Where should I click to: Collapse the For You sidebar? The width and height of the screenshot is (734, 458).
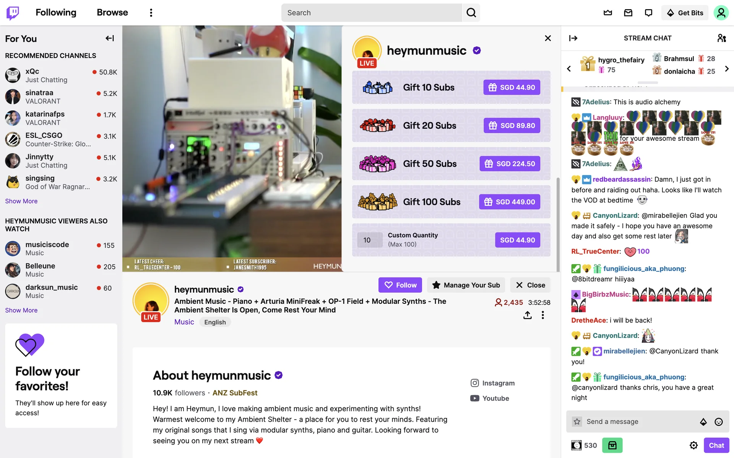[110, 38]
